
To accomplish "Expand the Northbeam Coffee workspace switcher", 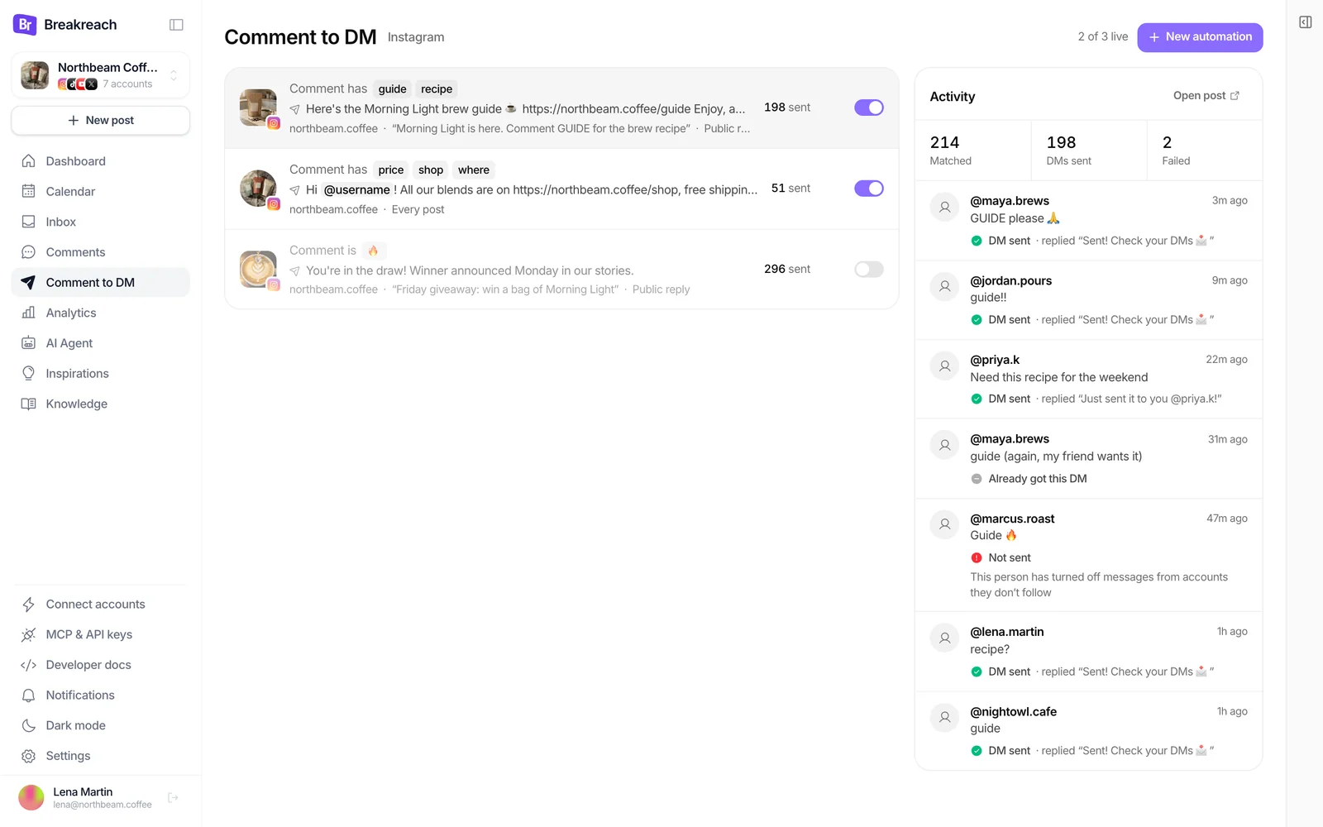I will (x=101, y=75).
